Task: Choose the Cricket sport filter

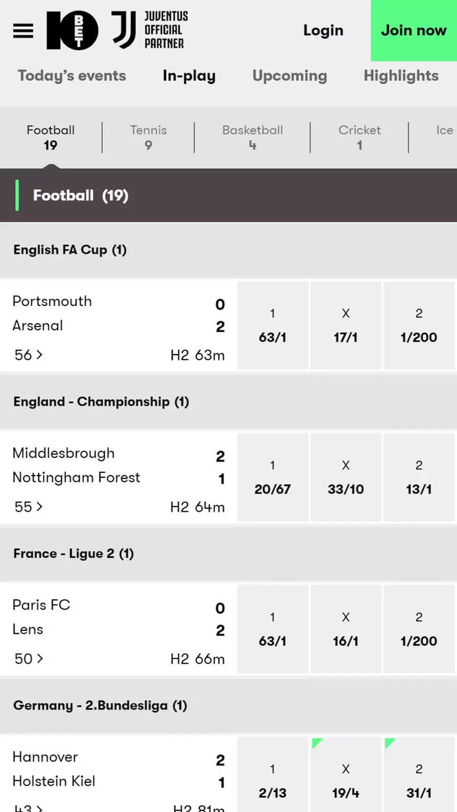Action: click(359, 137)
